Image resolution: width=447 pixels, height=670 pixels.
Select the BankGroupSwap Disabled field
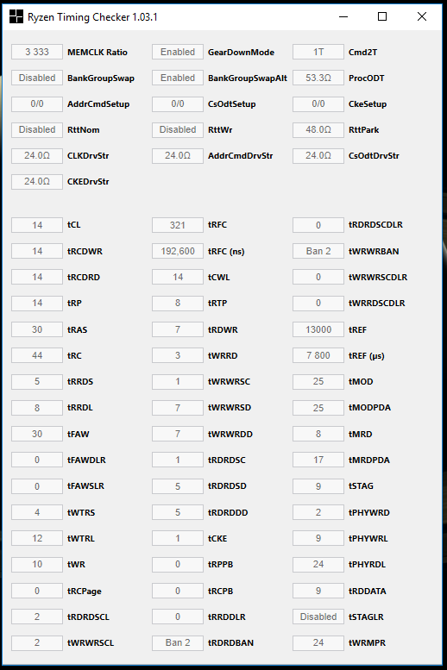(x=37, y=78)
